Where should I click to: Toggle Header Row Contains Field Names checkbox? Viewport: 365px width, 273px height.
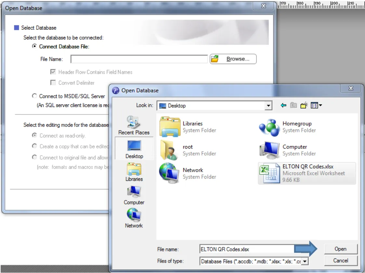53,72
